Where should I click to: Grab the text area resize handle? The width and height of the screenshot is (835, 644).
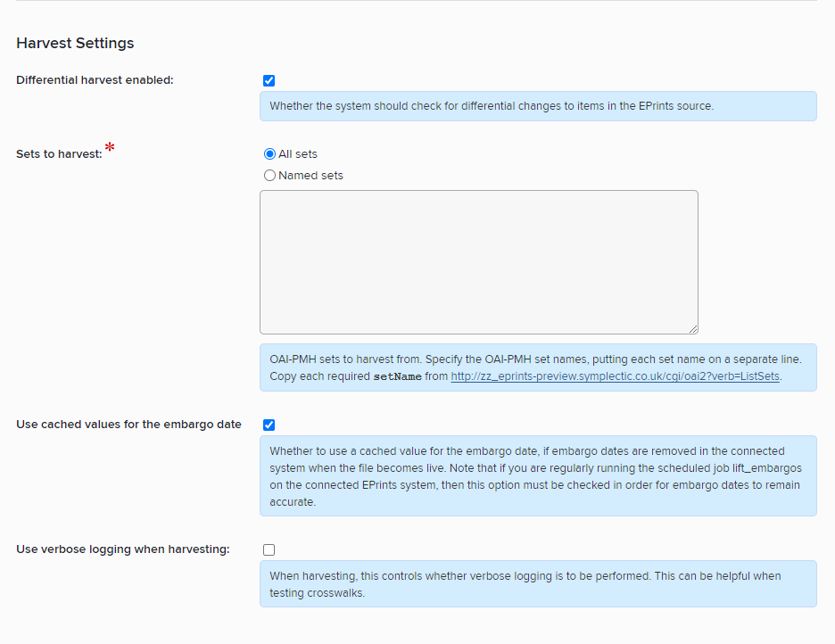692,328
